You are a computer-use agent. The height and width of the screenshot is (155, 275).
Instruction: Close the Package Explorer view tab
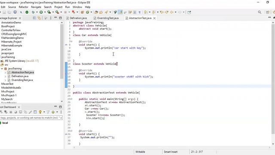click(20, 18)
